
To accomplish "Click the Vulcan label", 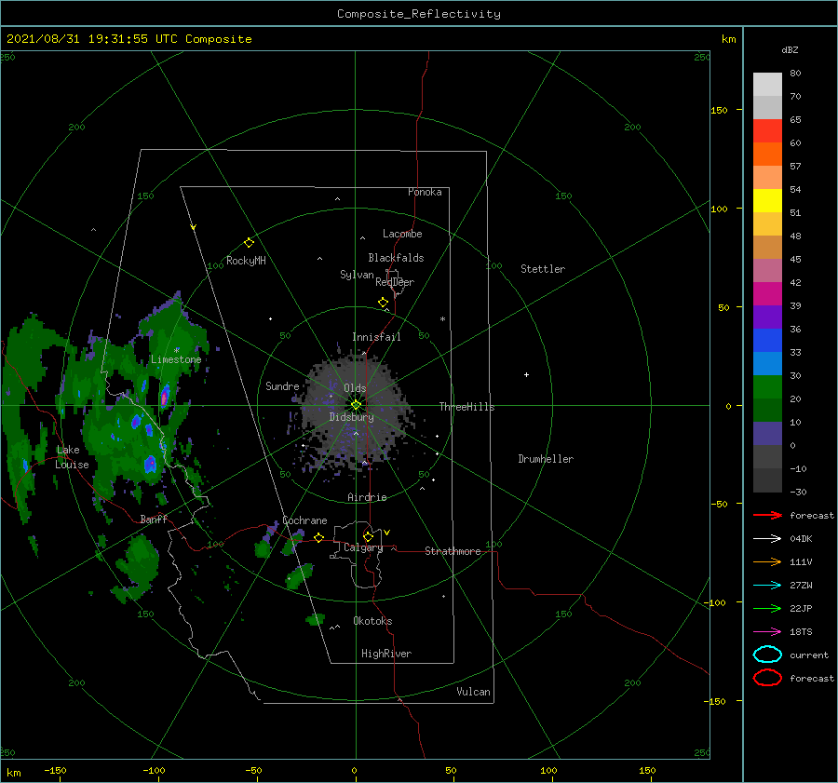I will point(474,692).
